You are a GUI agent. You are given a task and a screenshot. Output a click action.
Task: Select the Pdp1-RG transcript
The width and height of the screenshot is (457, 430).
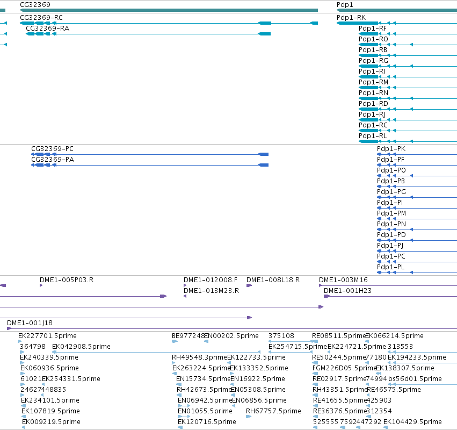373,61
